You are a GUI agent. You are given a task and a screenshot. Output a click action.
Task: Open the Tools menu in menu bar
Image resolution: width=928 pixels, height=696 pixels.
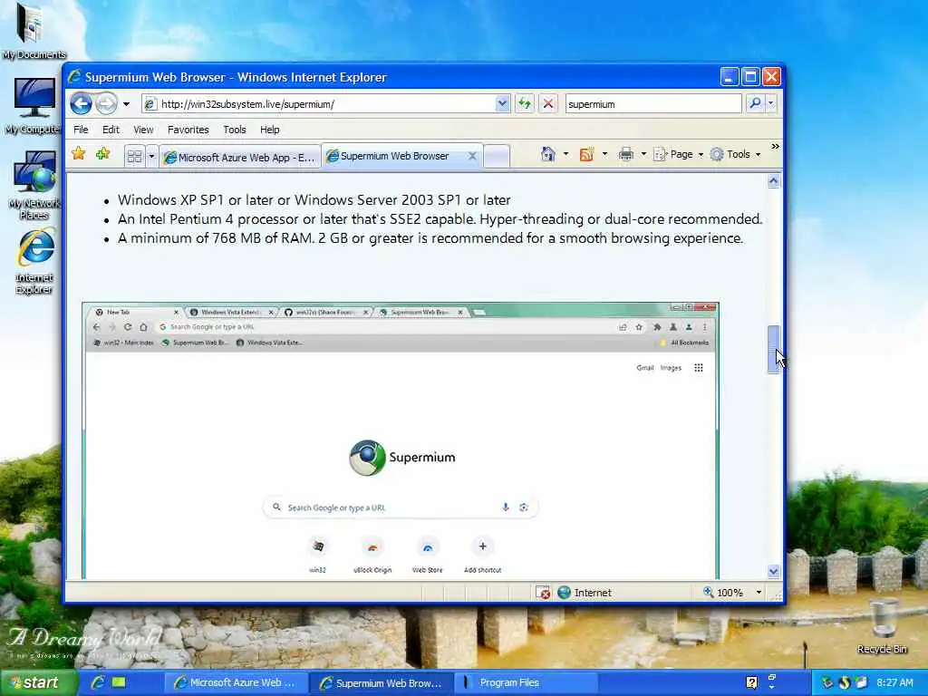coord(235,130)
